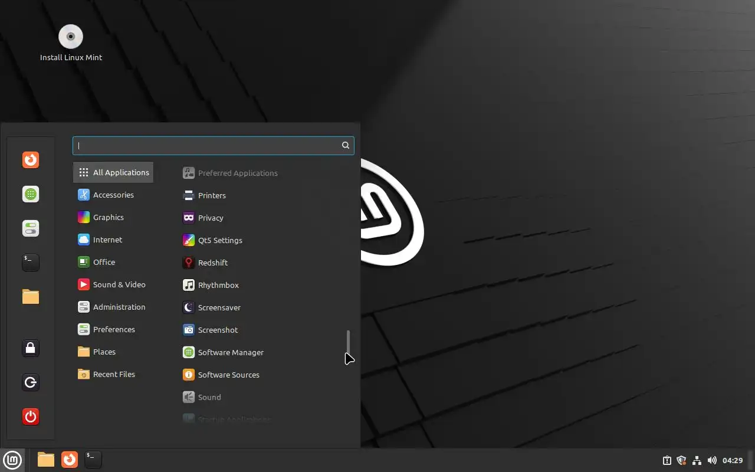Click the Sound speaker icon in the list
This screenshot has height=472, width=755.
click(x=188, y=397)
